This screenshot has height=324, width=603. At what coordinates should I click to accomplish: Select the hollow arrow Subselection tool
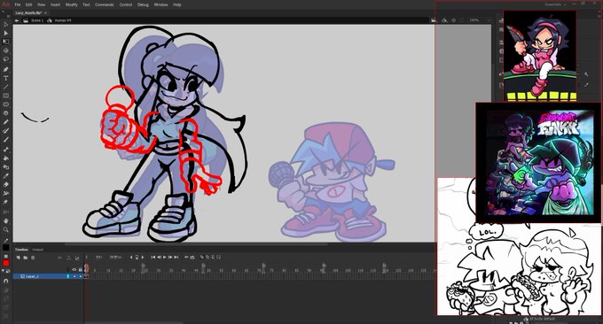[x=6, y=24]
